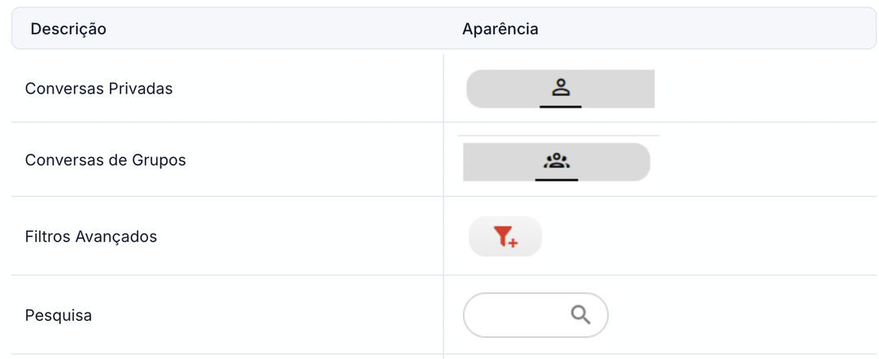Click the single-person private conversations icon
Viewport: 879px width, 359px height.
[561, 87]
